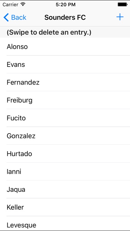The height and width of the screenshot is (231, 130).
Task: Go back using the Back button
Action: click(x=15, y=17)
